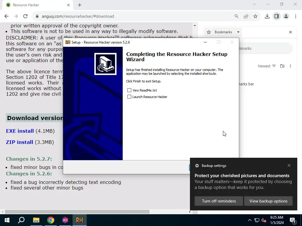The image size is (302, 226).
Task: Click the RH icon in Setup title bar
Action: (x=68, y=42)
